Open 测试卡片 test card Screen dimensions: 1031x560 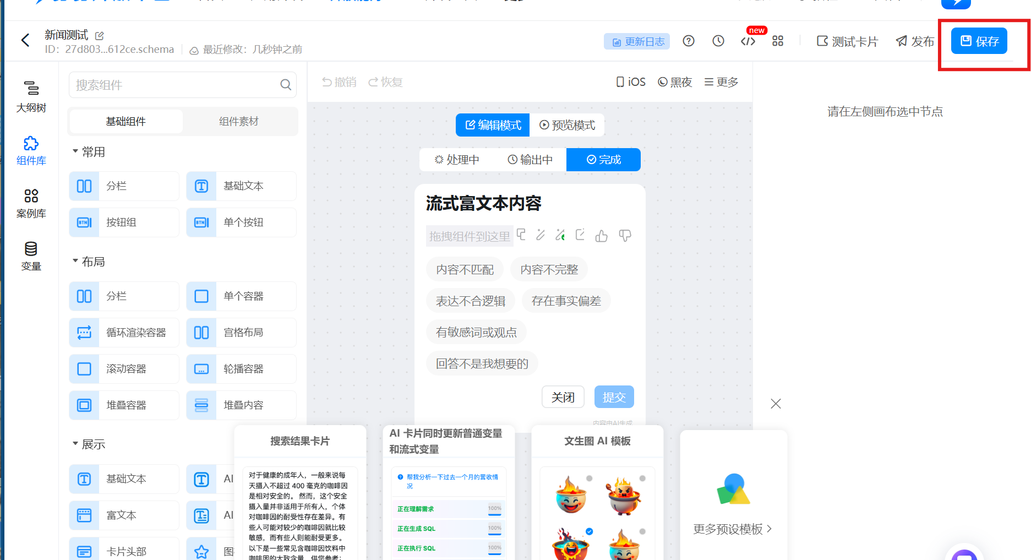pos(847,41)
